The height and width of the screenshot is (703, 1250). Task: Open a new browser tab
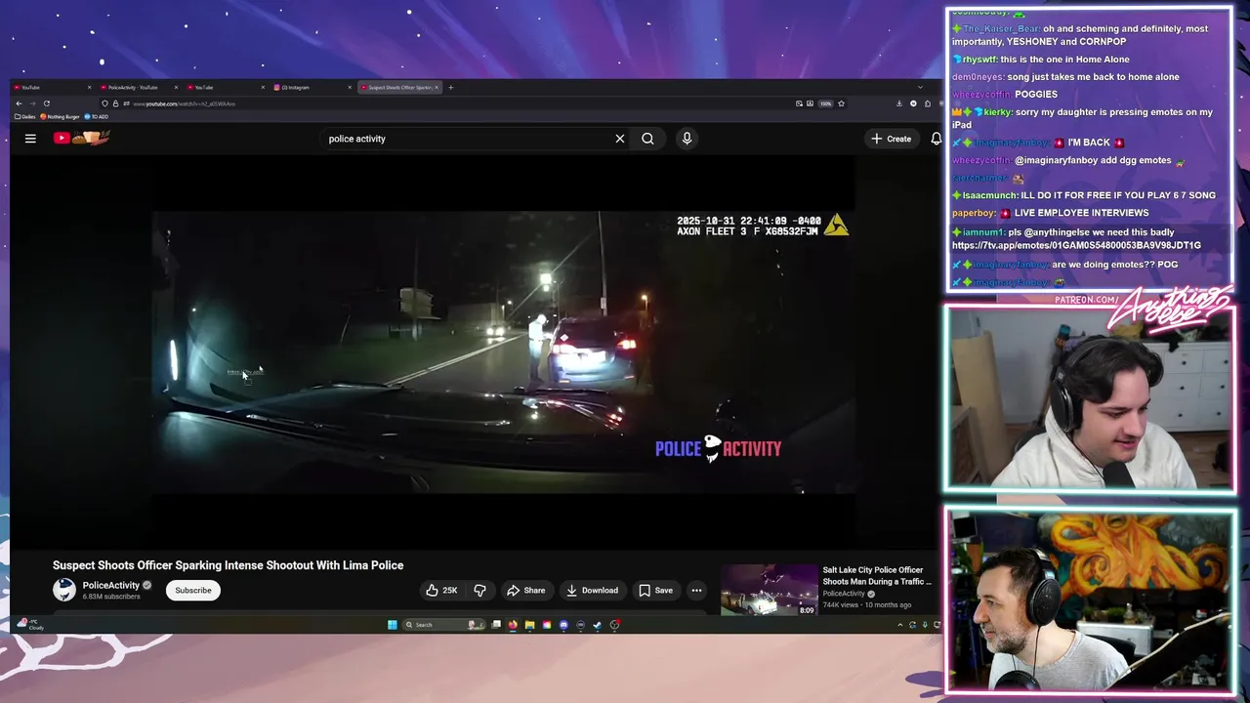click(451, 87)
